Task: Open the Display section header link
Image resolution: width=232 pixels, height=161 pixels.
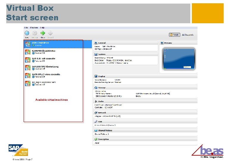Action: point(102,76)
